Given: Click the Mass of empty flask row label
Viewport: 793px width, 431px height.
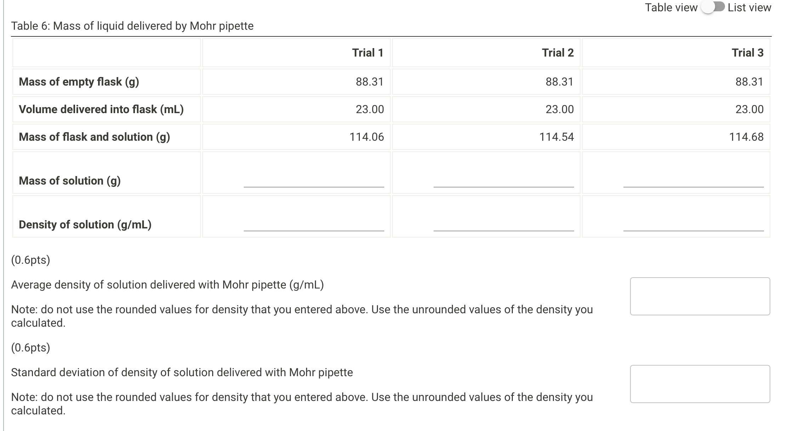Looking at the screenshot, I should (79, 82).
